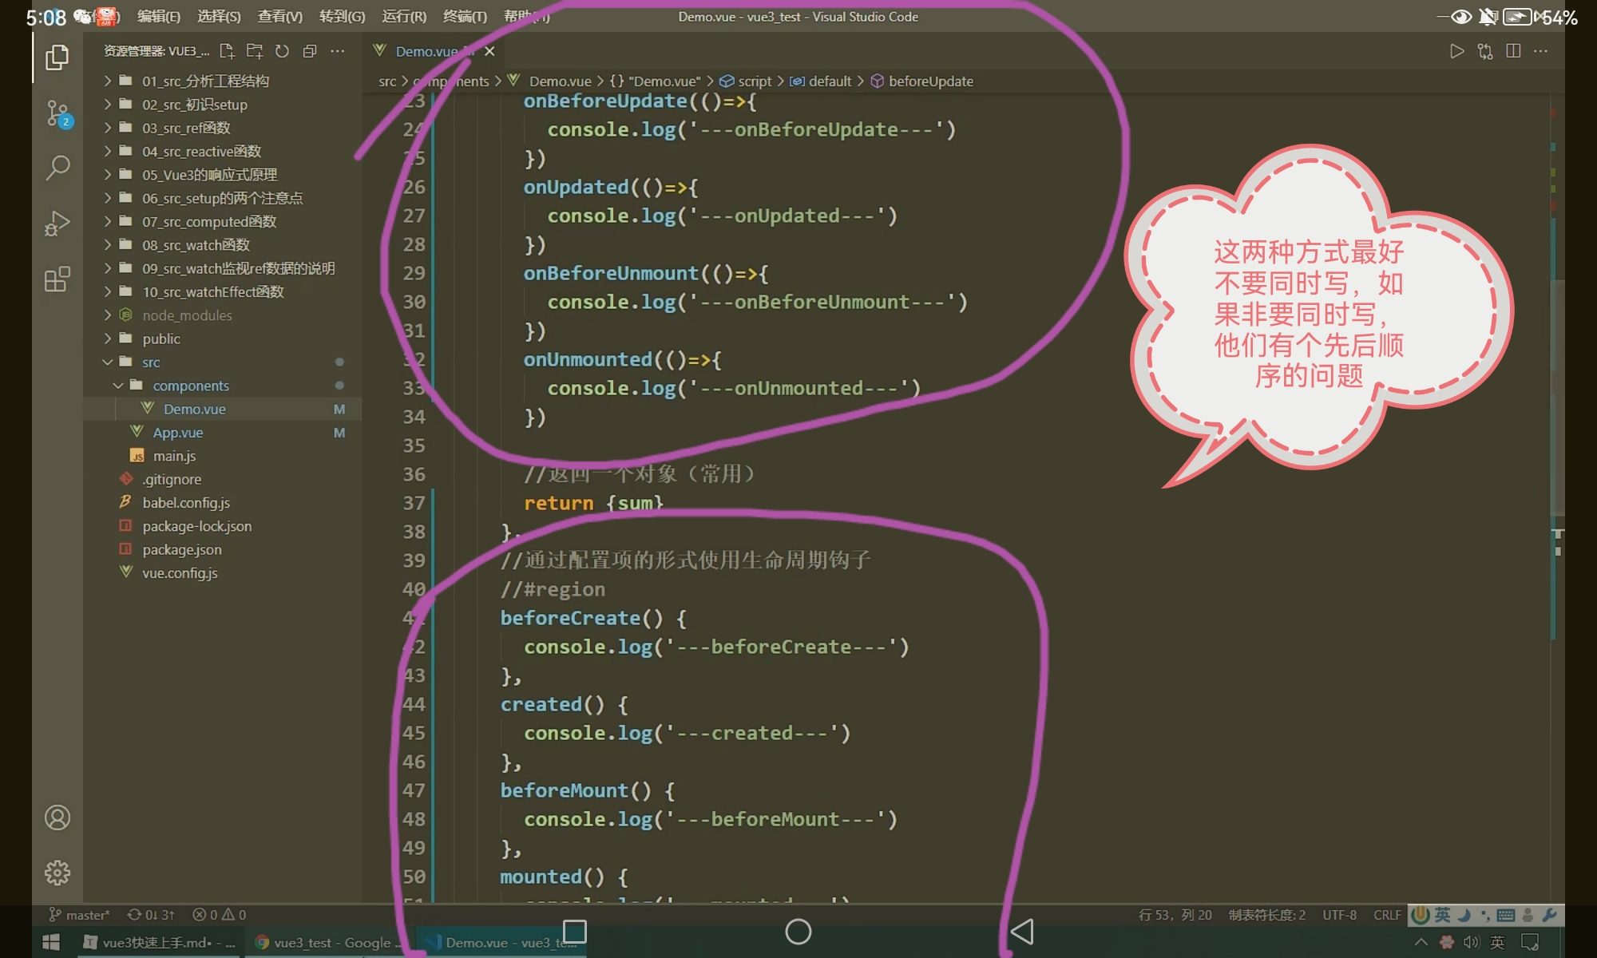Open the Extensions view

click(x=57, y=279)
